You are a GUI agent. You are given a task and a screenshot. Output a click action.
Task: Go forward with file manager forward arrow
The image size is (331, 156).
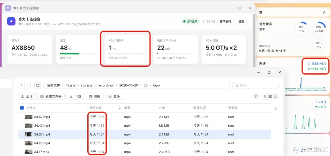click(28, 85)
